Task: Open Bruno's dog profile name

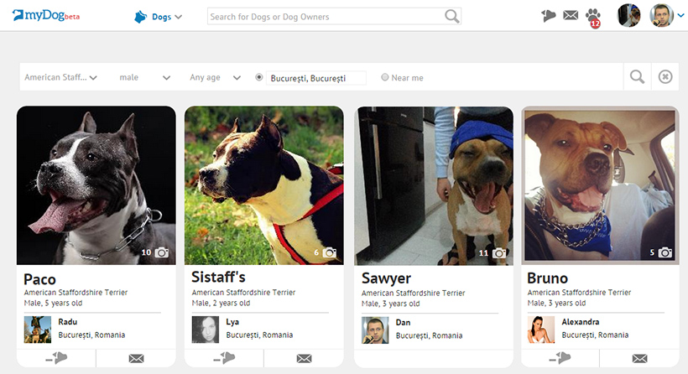Action: pyautogui.click(x=548, y=278)
